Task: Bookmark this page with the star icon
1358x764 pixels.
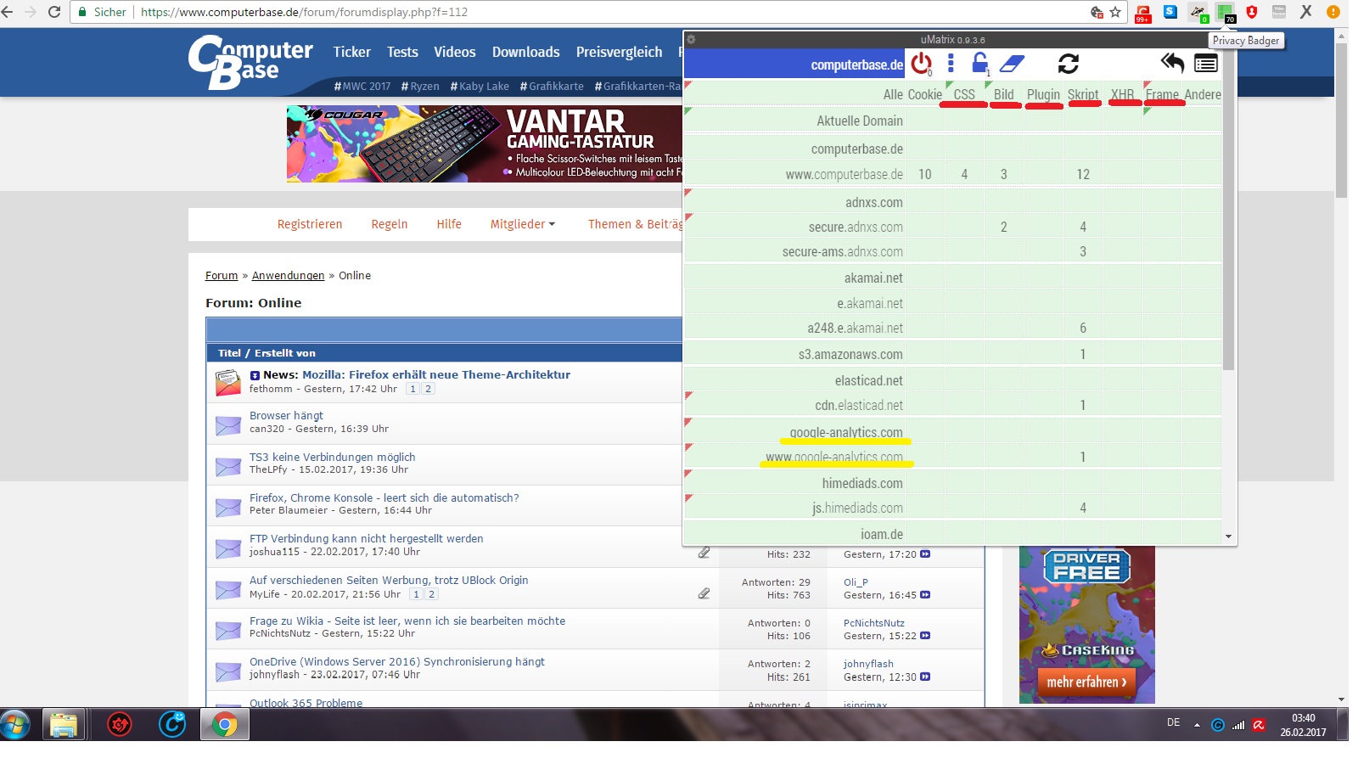Action: (x=1115, y=12)
